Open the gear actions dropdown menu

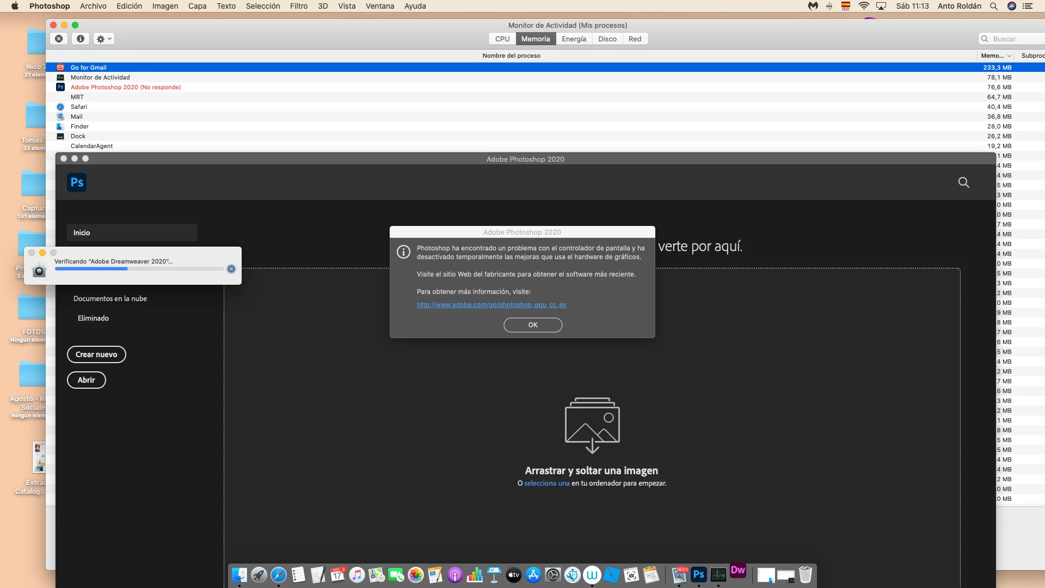(x=103, y=39)
